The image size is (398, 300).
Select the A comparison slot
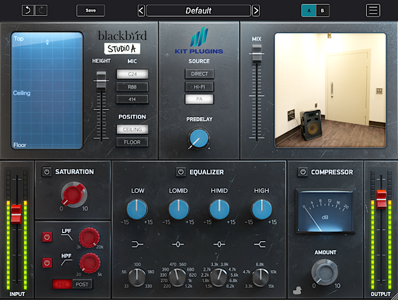coord(309,11)
